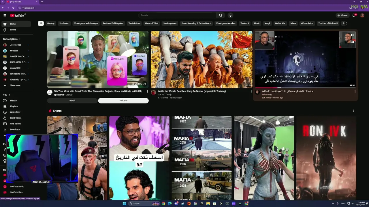Screen dimensions: 369x207
Task: Select the All filter chip
Action: pos(41,23)
